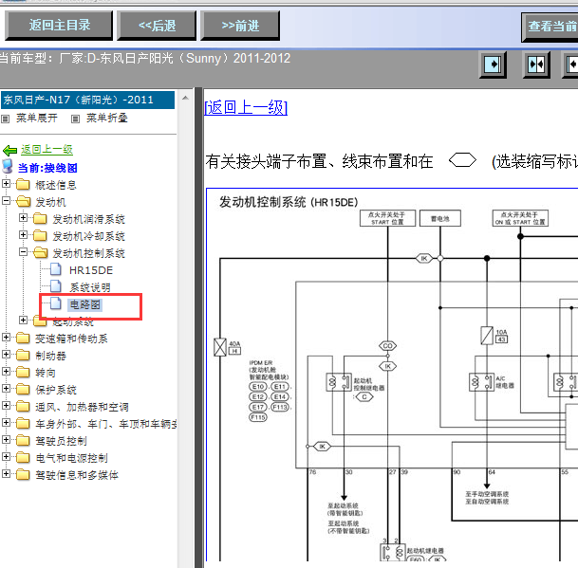Image resolution: width=578 pixels, height=568 pixels.
Task: Click the 发动机润滑系统 folder icon
Action: tap(40, 218)
